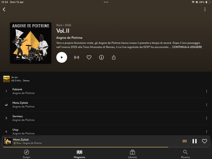Open the radio broadcast icon for Vol.II
This screenshot has height=159, width=212.
(x=77, y=57)
